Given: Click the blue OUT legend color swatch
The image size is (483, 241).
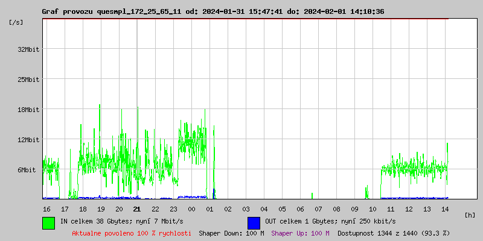Looking at the screenshot, I should [x=254, y=222].
